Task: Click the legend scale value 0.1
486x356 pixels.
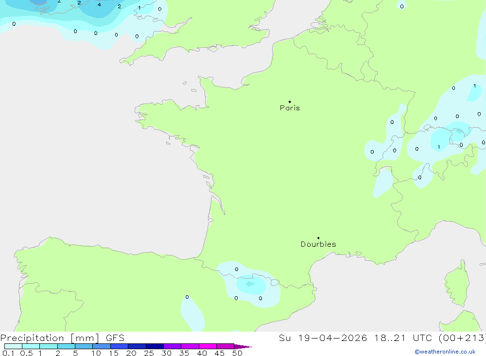Action: 8,353
